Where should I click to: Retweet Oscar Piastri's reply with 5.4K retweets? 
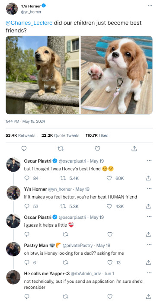(x=62, y=178)
